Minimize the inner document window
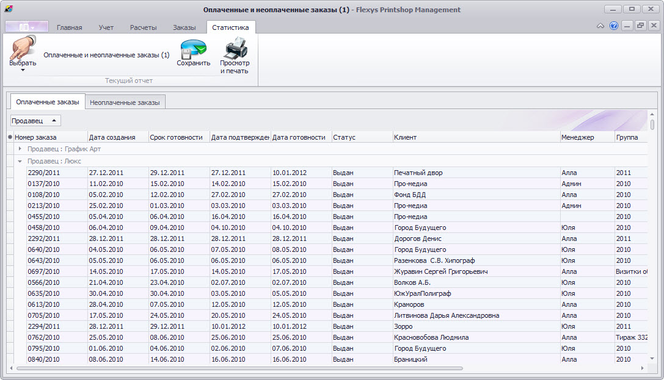 [627, 26]
